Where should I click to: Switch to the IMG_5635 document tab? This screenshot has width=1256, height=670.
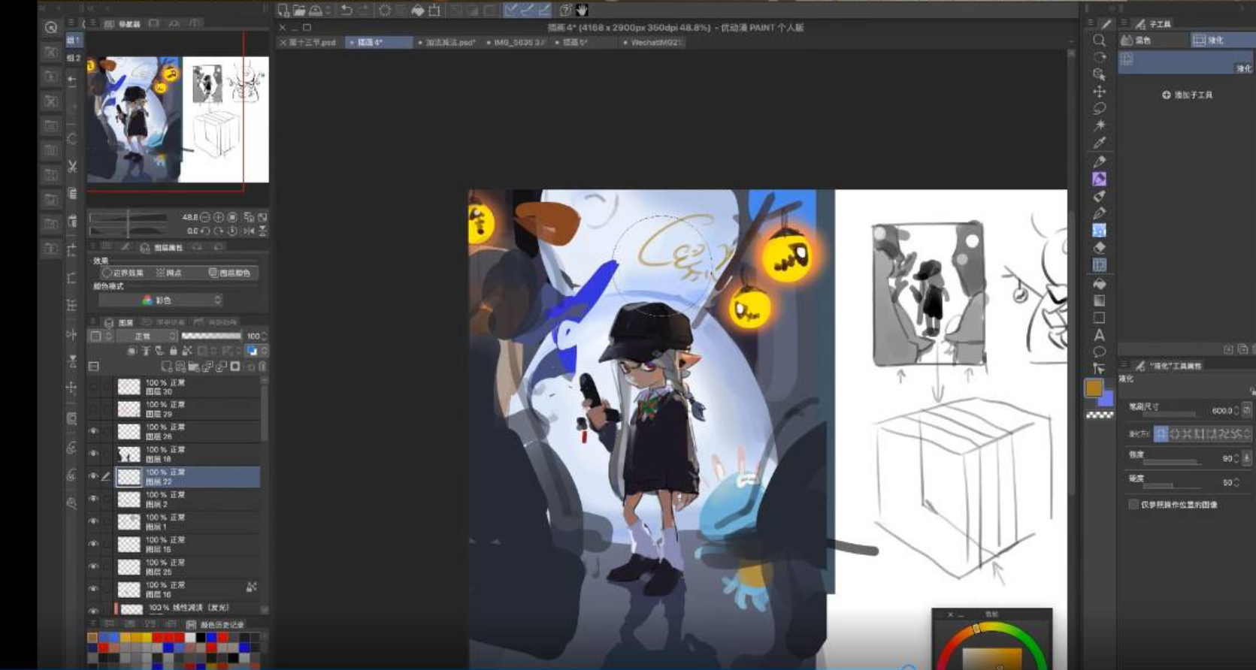pyautogui.click(x=516, y=43)
